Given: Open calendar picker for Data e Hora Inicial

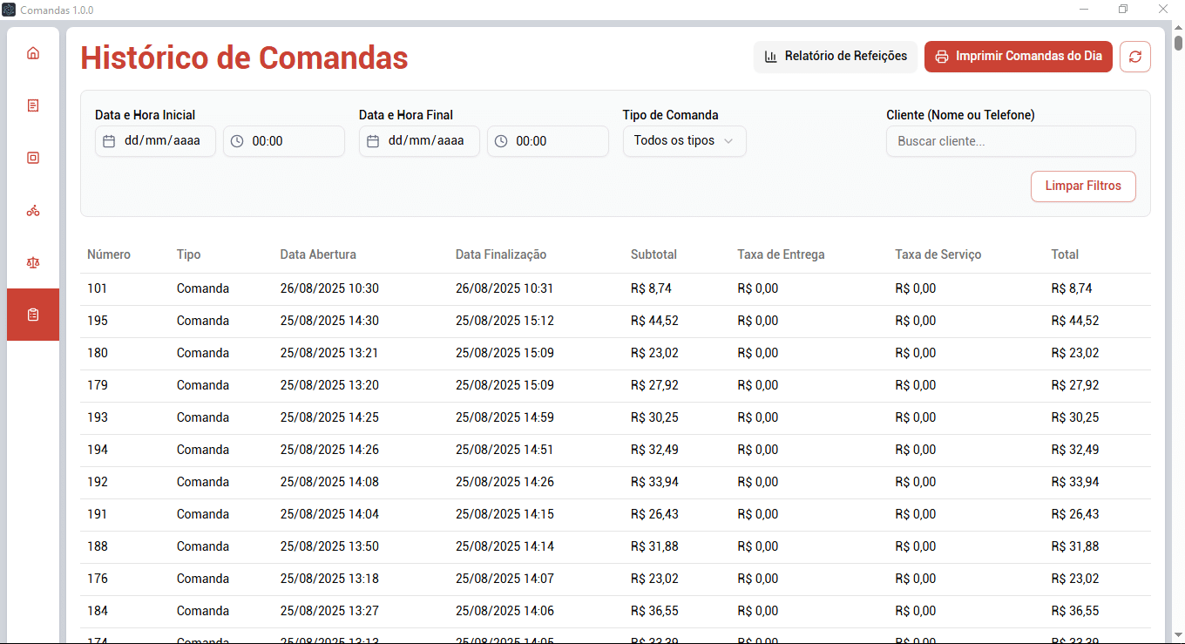Looking at the screenshot, I should (x=109, y=141).
